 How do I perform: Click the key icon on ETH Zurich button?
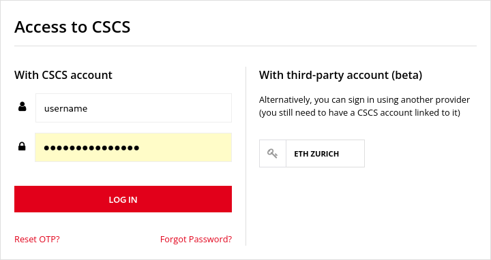(272, 153)
